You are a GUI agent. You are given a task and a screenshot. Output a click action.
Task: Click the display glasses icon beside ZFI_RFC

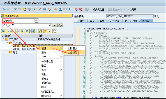(60, 25)
